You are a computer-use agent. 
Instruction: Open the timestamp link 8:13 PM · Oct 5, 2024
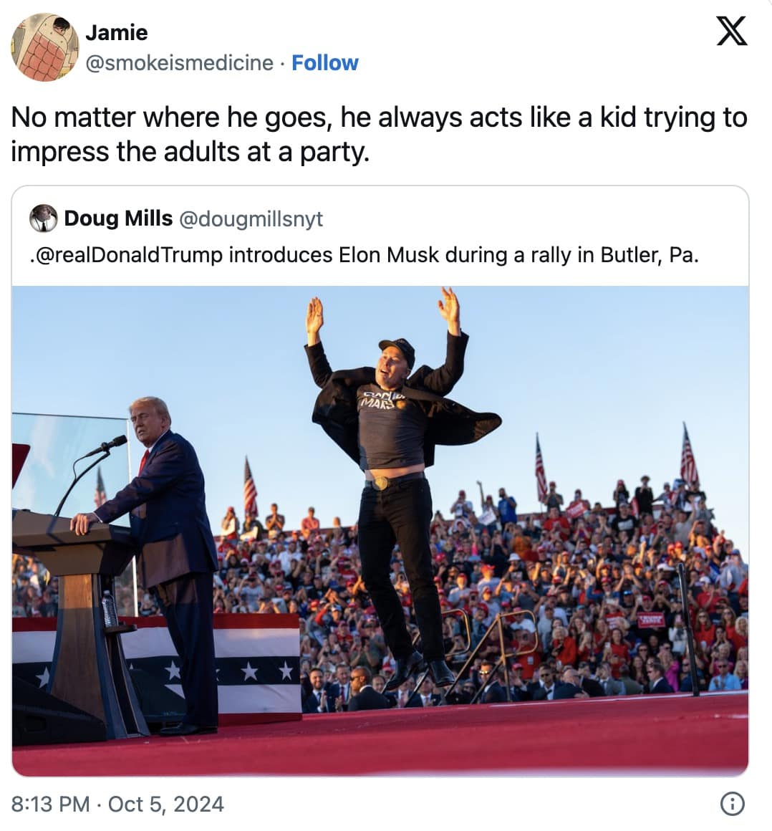[119, 805]
